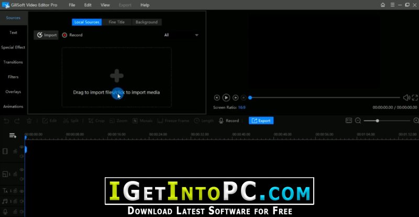
Task: Click the previous frame playback button
Action: tap(217, 98)
